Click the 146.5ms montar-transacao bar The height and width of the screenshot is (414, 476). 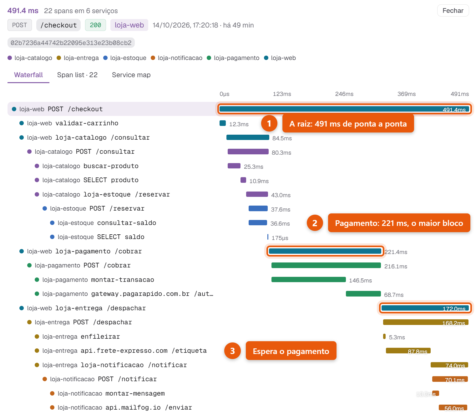tap(309, 279)
